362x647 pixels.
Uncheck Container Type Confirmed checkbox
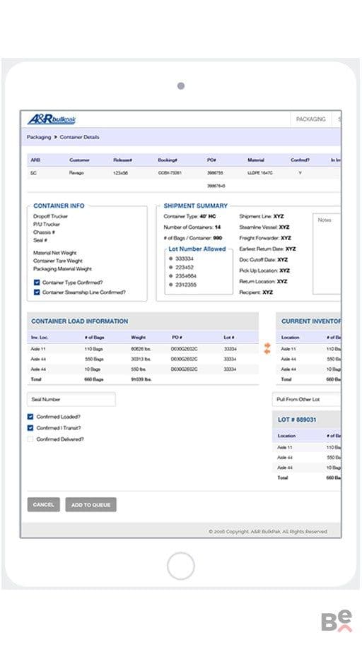[37, 283]
